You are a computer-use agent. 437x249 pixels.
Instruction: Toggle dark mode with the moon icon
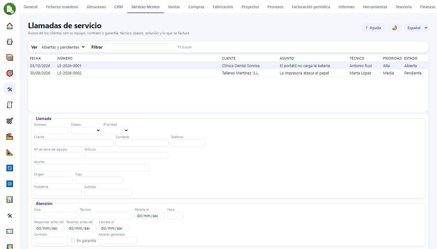point(395,28)
